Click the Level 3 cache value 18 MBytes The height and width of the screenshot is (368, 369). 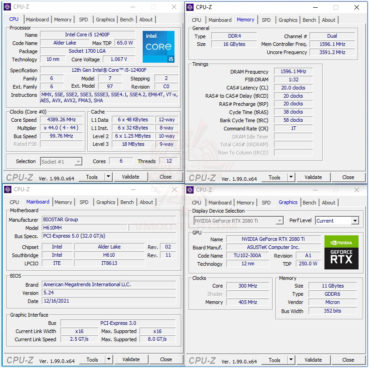pos(133,144)
